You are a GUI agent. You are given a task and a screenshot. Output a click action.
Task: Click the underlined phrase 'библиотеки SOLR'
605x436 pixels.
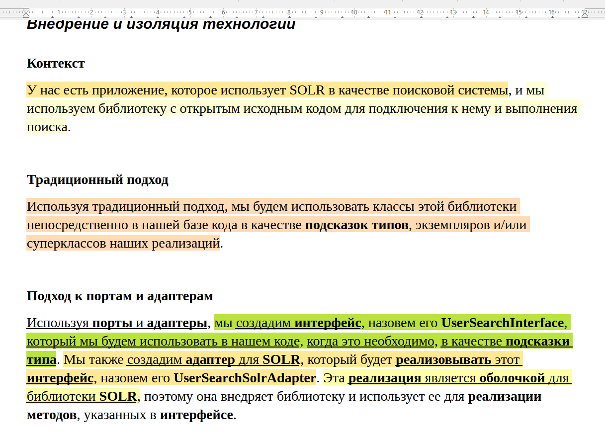coord(82,397)
